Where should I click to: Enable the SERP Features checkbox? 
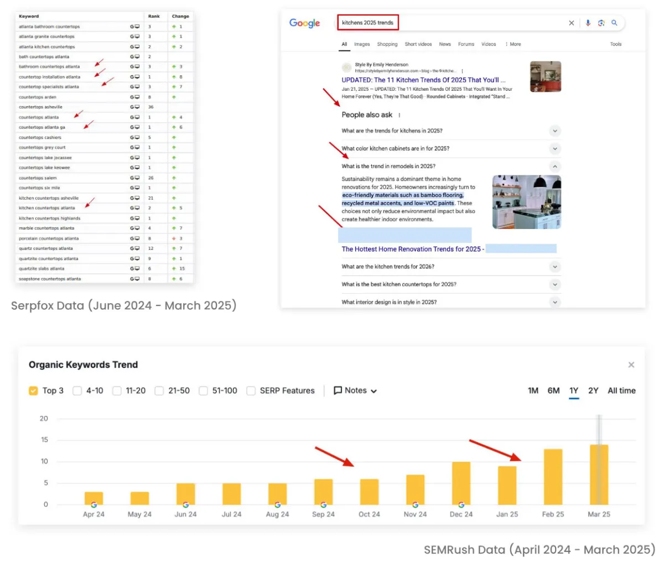251,390
